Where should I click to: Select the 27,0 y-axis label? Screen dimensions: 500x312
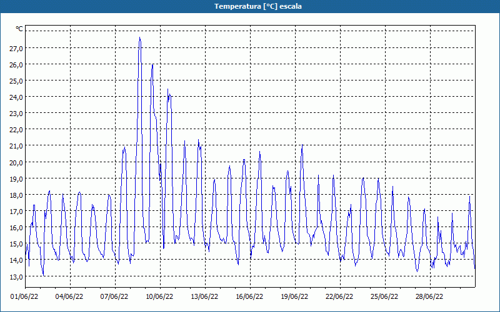16,49
